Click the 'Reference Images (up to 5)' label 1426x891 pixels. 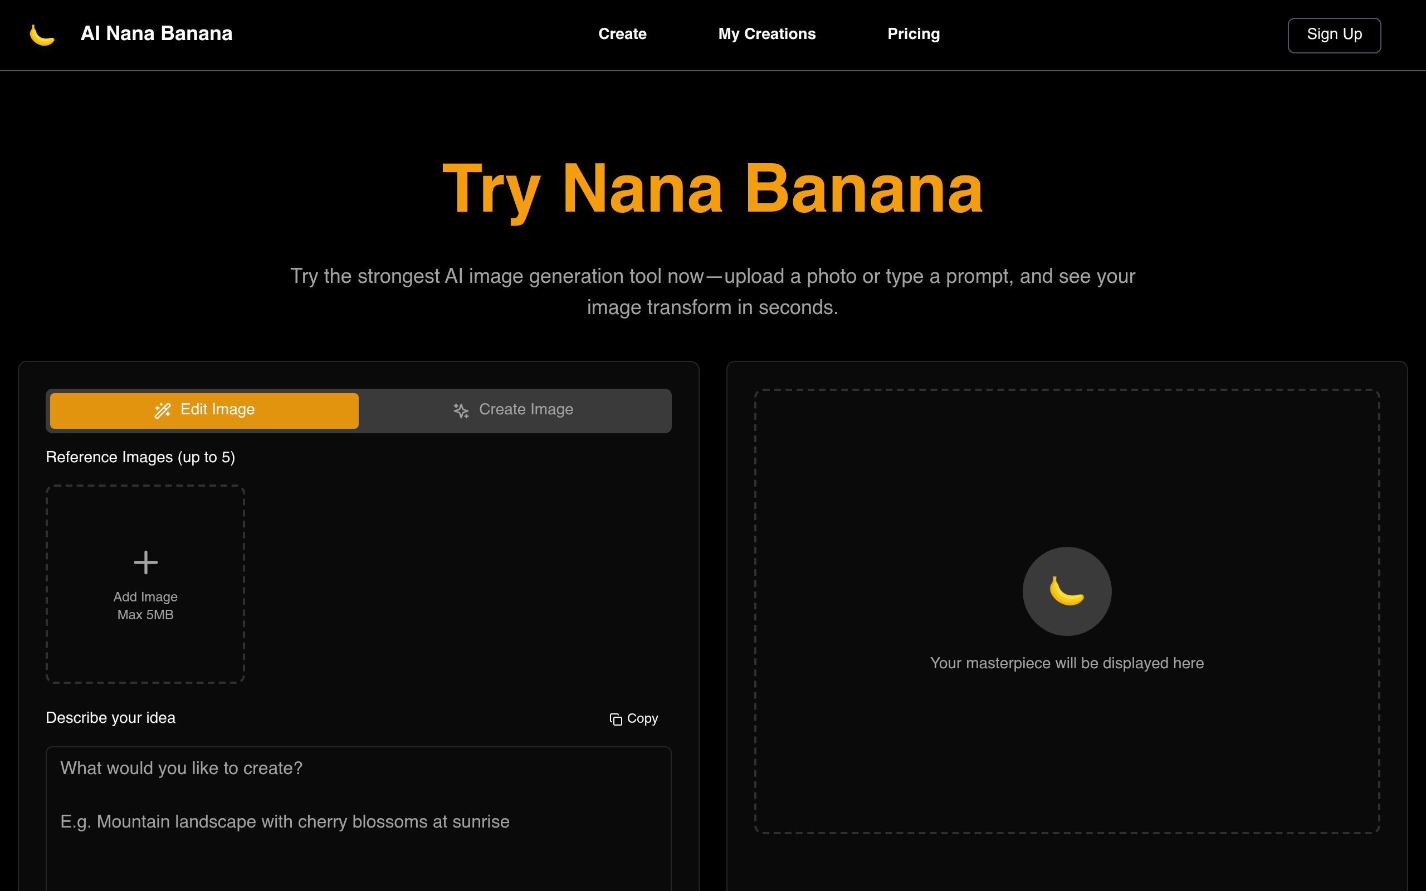tap(140, 457)
